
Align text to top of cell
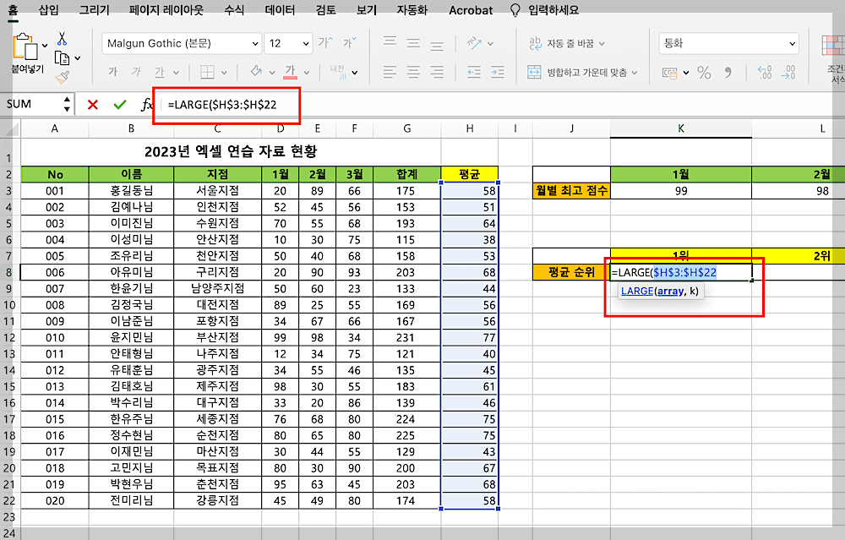tap(390, 42)
